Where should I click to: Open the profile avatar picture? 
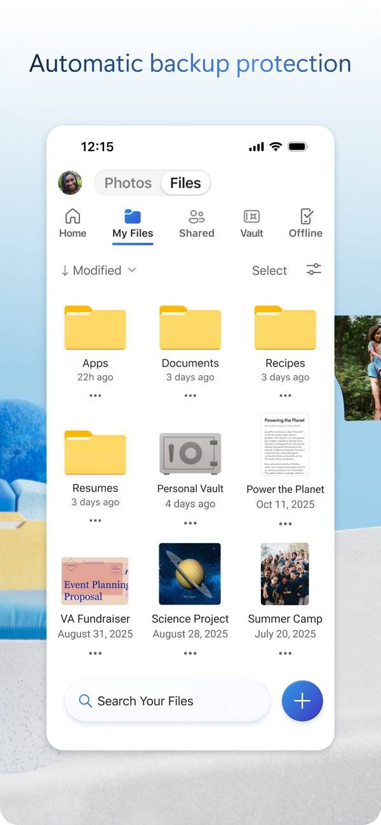tap(70, 183)
